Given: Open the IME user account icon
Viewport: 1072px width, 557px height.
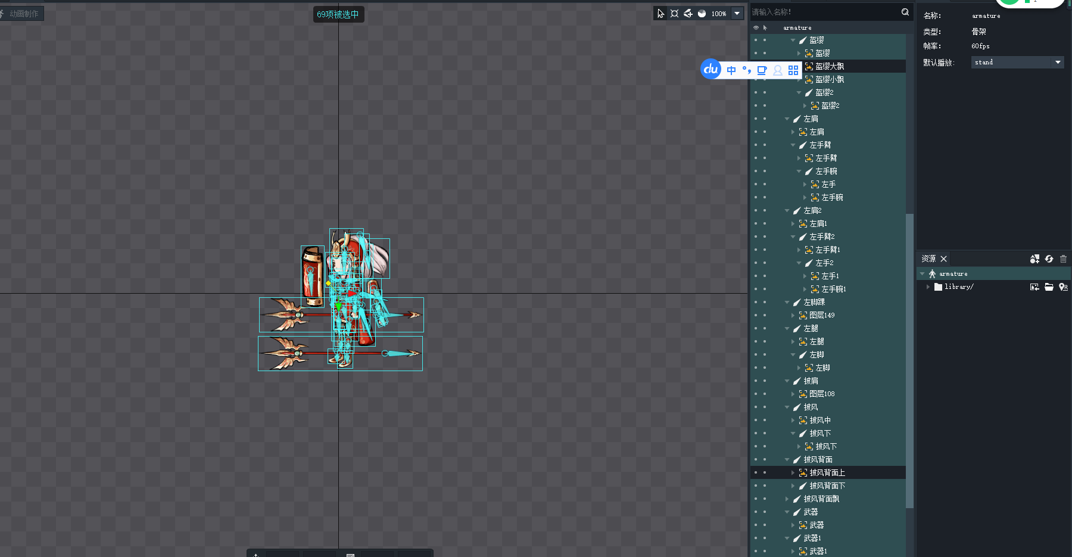Looking at the screenshot, I should click(x=778, y=70).
